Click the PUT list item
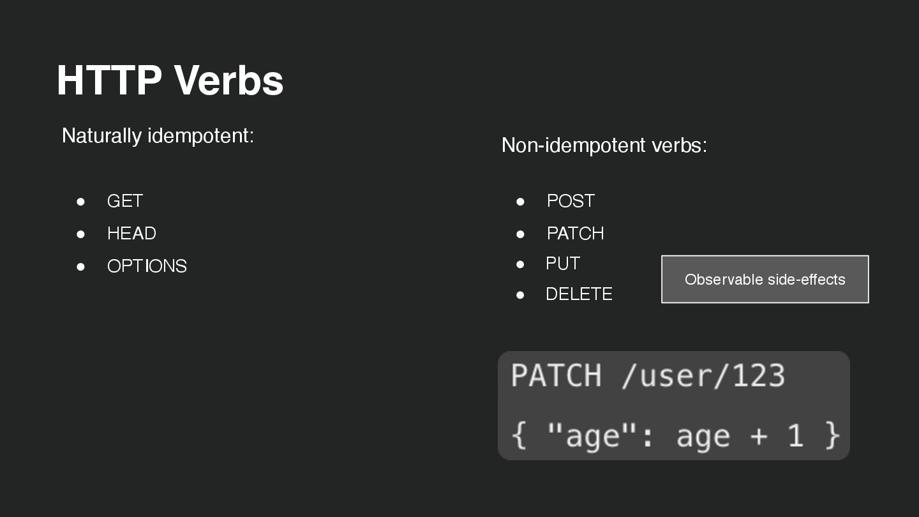The width and height of the screenshot is (919, 517). coord(563,264)
